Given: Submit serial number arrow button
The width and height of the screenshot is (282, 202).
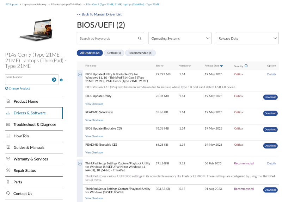Looking at the screenshot, I should coord(54,80).
